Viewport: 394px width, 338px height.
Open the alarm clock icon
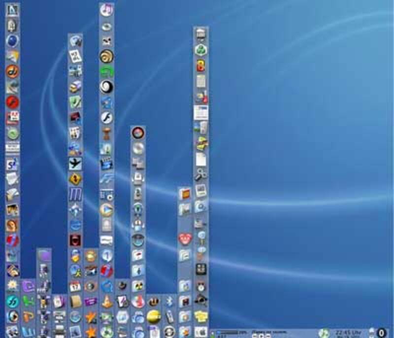tap(201, 286)
